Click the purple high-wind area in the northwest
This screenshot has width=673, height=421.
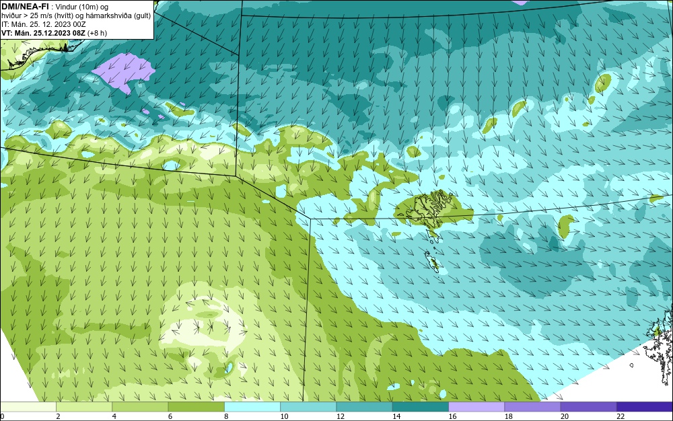coord(124,72)
